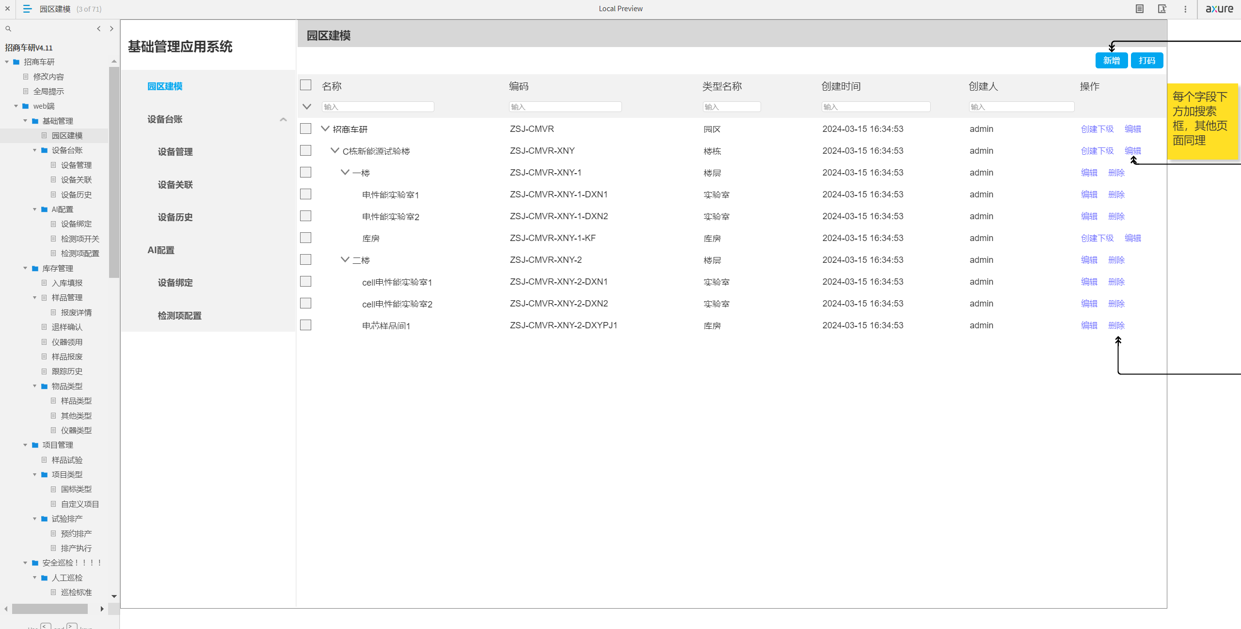1241x629 pixels.
Task: Click the folder icon beside 项目管理
Action: coord(35,445)
